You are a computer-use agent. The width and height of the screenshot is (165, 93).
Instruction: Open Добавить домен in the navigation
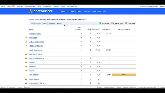[75, 11]
